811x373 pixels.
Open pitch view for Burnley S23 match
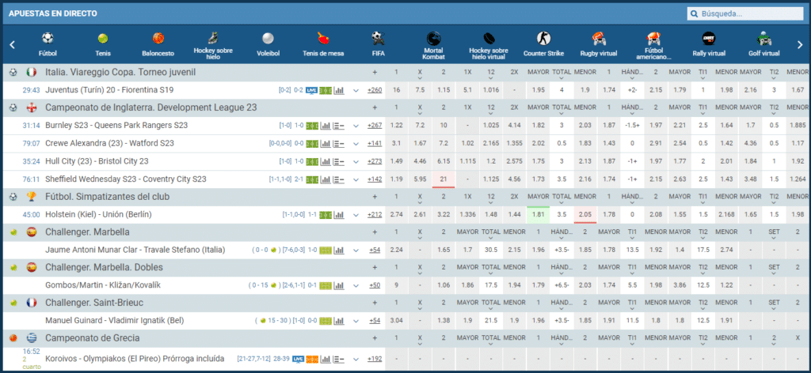[312, 126]
